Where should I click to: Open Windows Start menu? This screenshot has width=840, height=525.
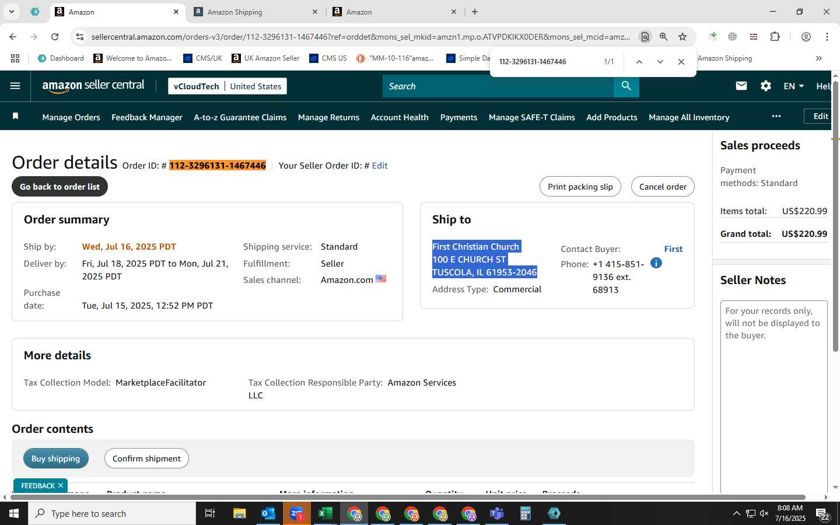(x=14, y=513)
